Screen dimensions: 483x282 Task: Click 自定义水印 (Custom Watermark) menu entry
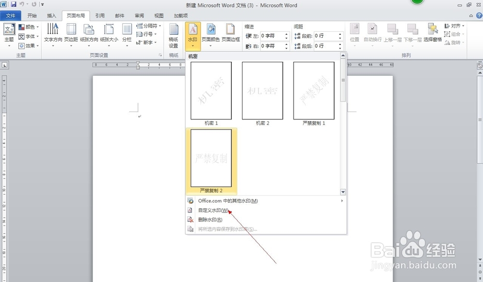[x=213, y=210]
